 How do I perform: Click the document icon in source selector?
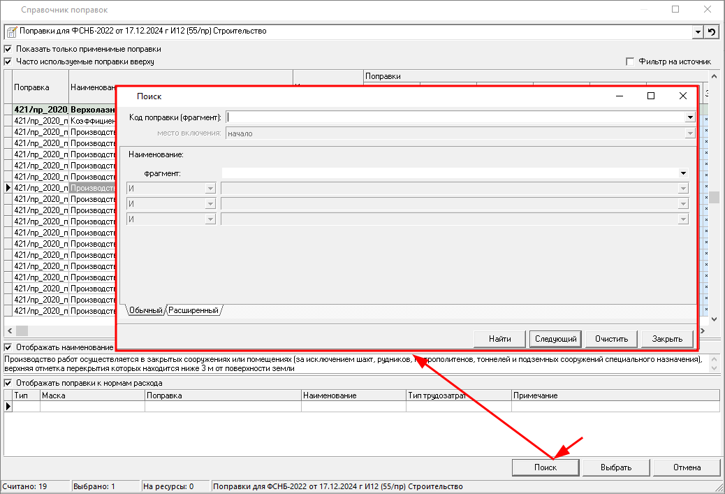(x=11, y=31)
